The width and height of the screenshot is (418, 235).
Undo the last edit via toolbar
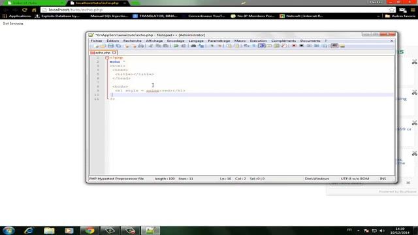point(176,46)
